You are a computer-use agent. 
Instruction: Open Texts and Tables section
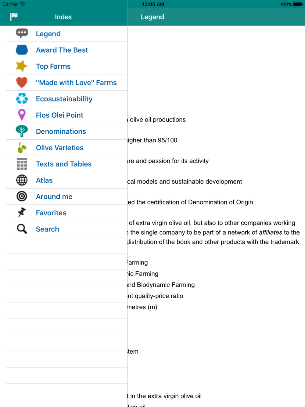point(66,164)
